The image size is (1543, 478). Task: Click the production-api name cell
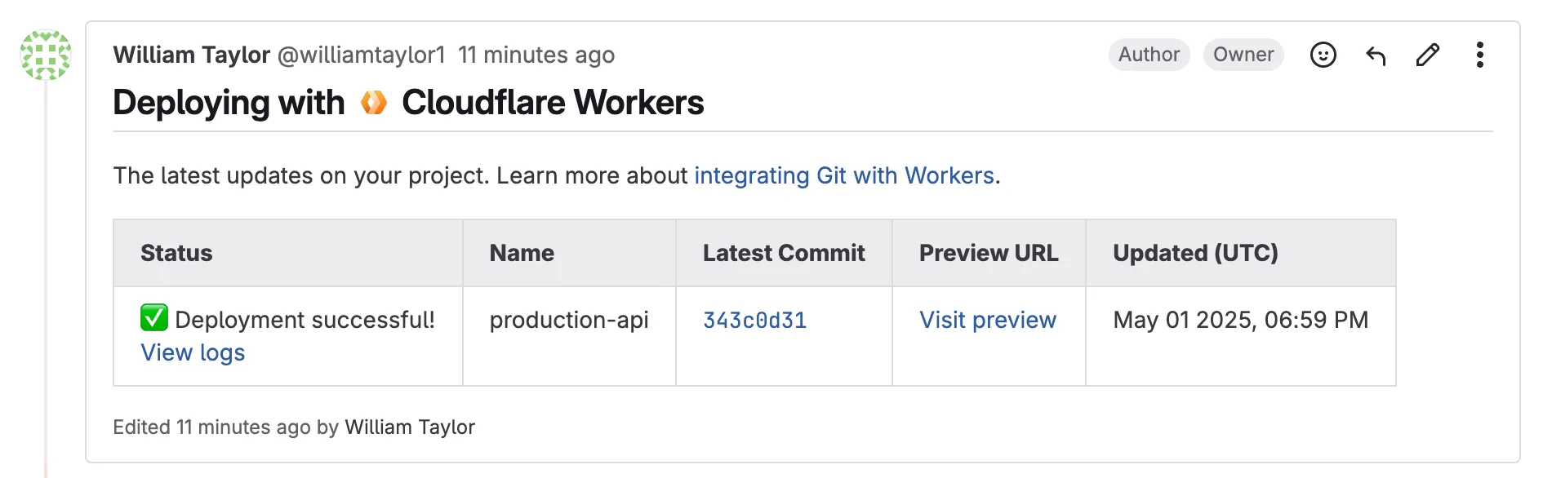click(x=568, y=320)
